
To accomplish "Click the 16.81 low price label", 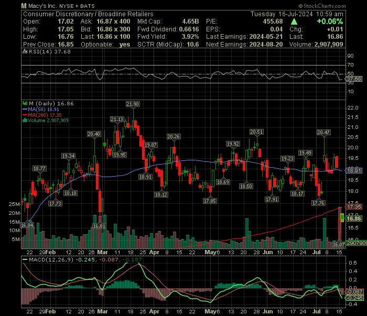I will [99, 226].
